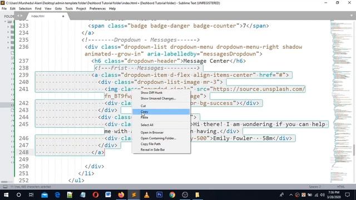Screen dimensions: 356x200
Task: Click "Message Center" text on line 237
Action: coord(206,61)
